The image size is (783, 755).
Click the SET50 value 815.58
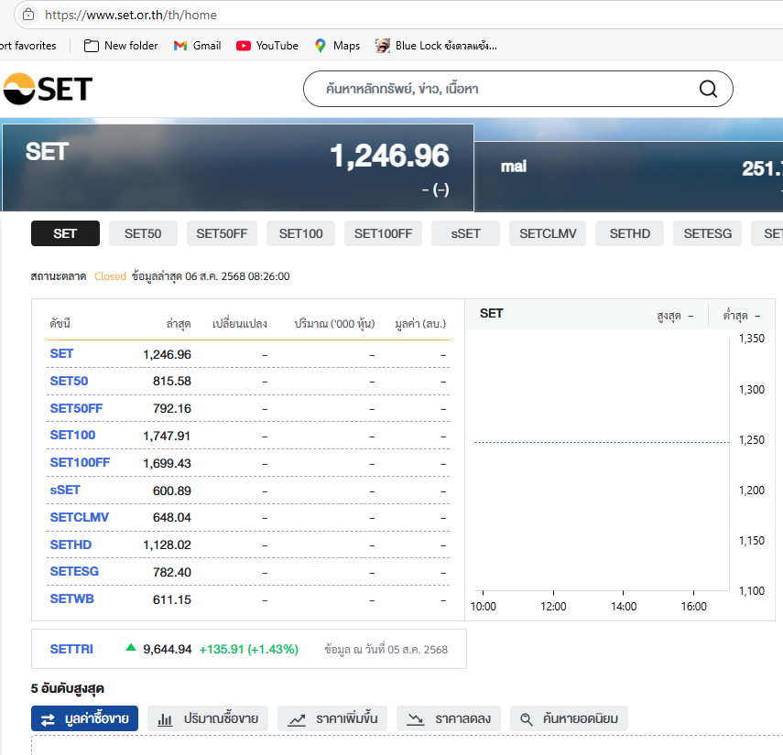[x=172, y=382]
